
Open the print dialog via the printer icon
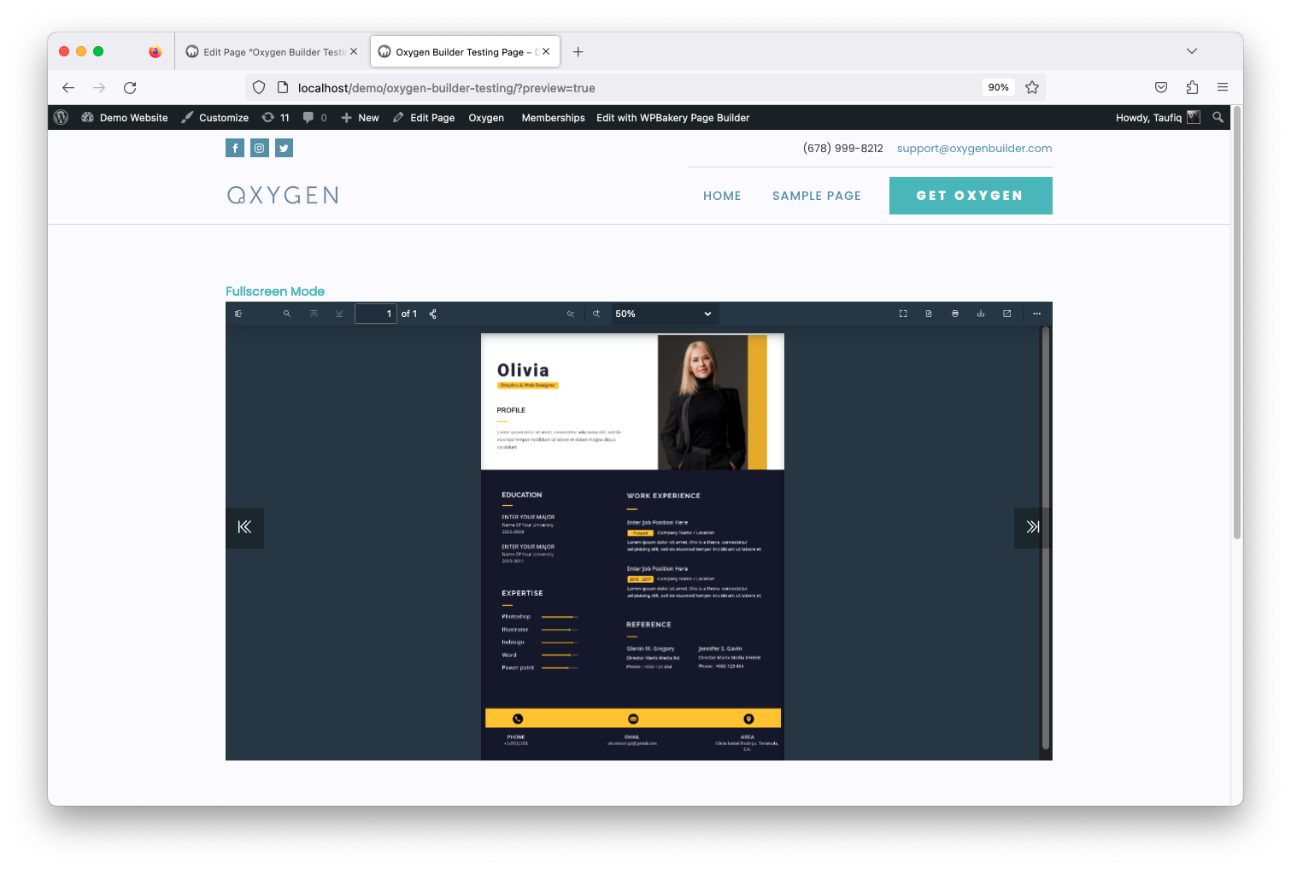[954, 314]
